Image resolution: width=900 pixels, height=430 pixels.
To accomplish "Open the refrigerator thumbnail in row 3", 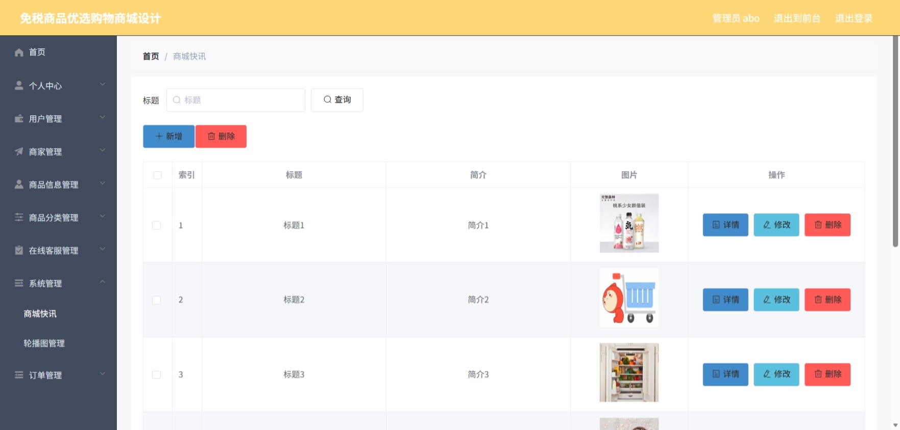I will point(629,372).
